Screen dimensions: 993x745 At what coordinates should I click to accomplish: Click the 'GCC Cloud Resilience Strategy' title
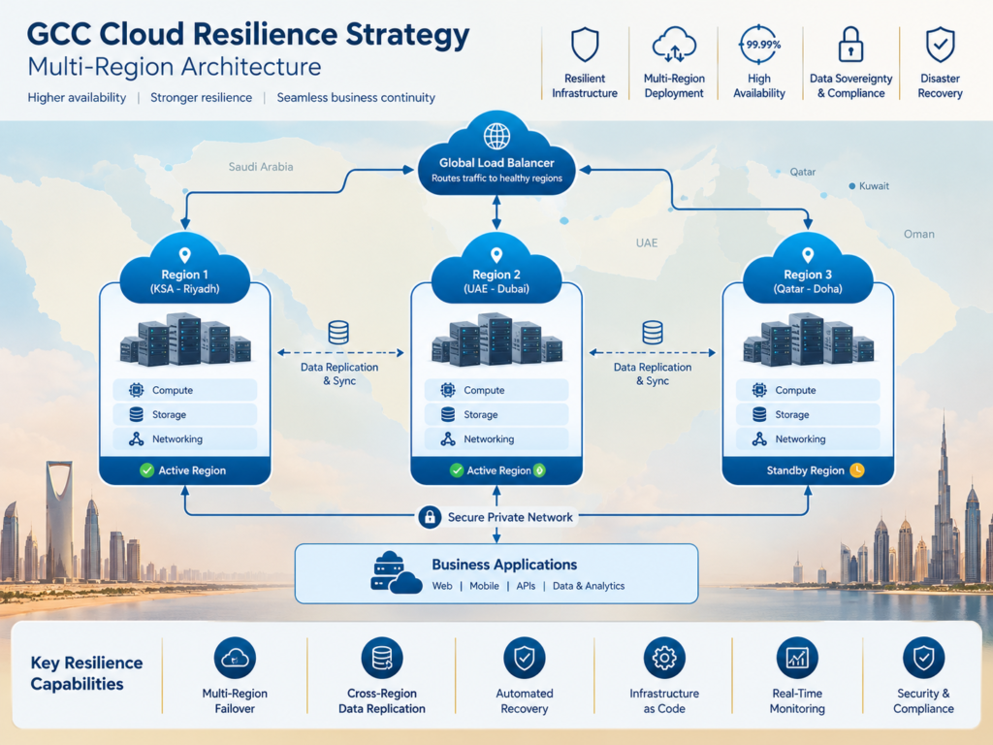click(248, 34)
